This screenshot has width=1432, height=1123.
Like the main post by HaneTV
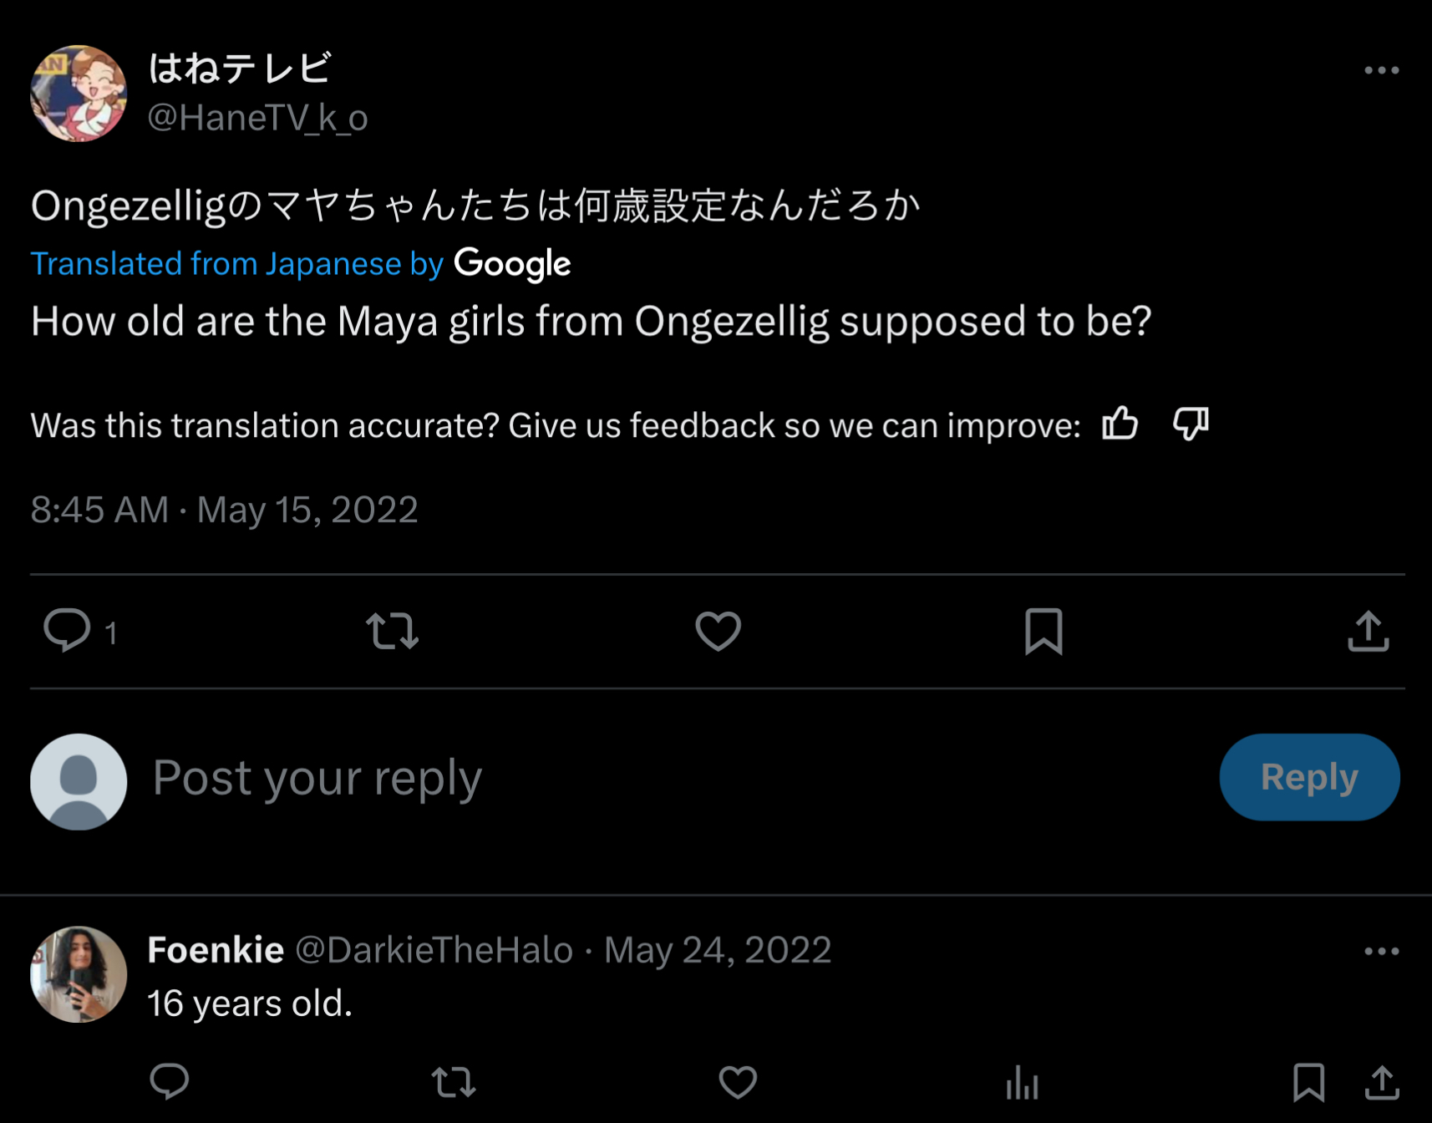(x=718, y=631)
